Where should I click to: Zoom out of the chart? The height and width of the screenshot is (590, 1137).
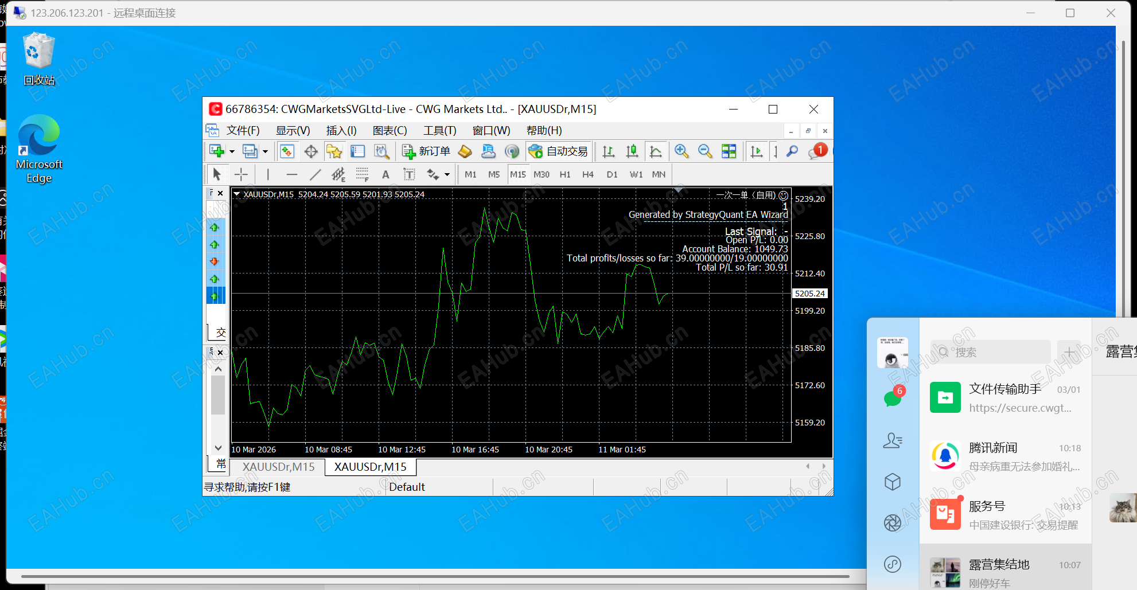point(705,151)
